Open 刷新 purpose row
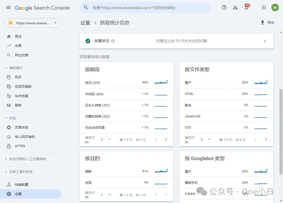Screen dimensions: 283x203 pos(126,172)
